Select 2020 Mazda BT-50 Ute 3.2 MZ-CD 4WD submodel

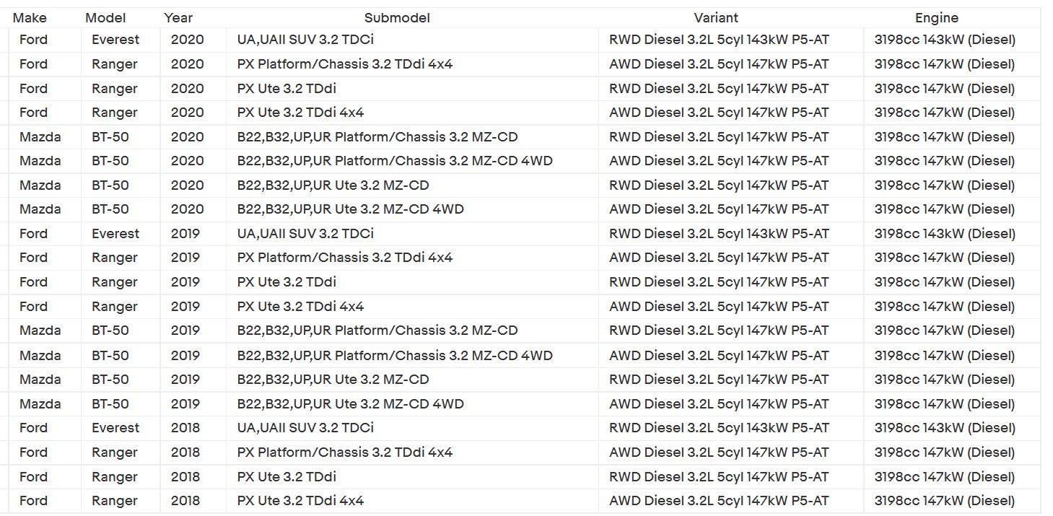[x=351, y=209]
